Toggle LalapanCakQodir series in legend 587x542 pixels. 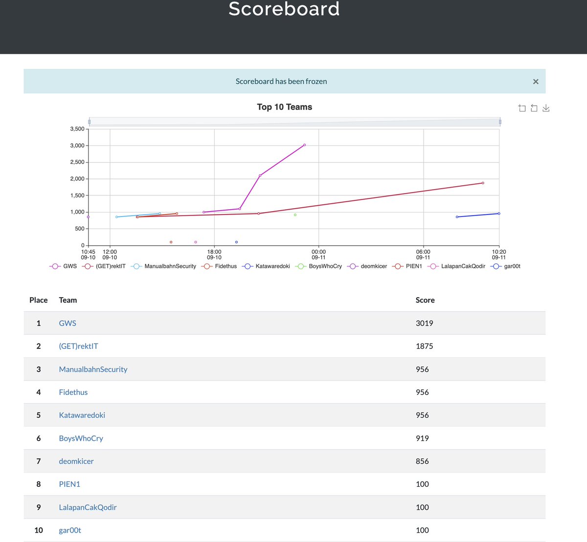pos(456,266)
